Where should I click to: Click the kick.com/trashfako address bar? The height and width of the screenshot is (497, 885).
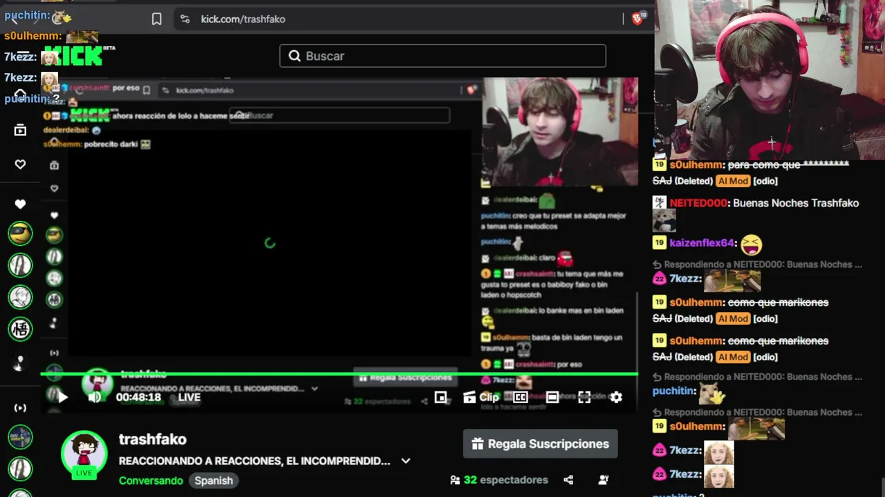243,19
